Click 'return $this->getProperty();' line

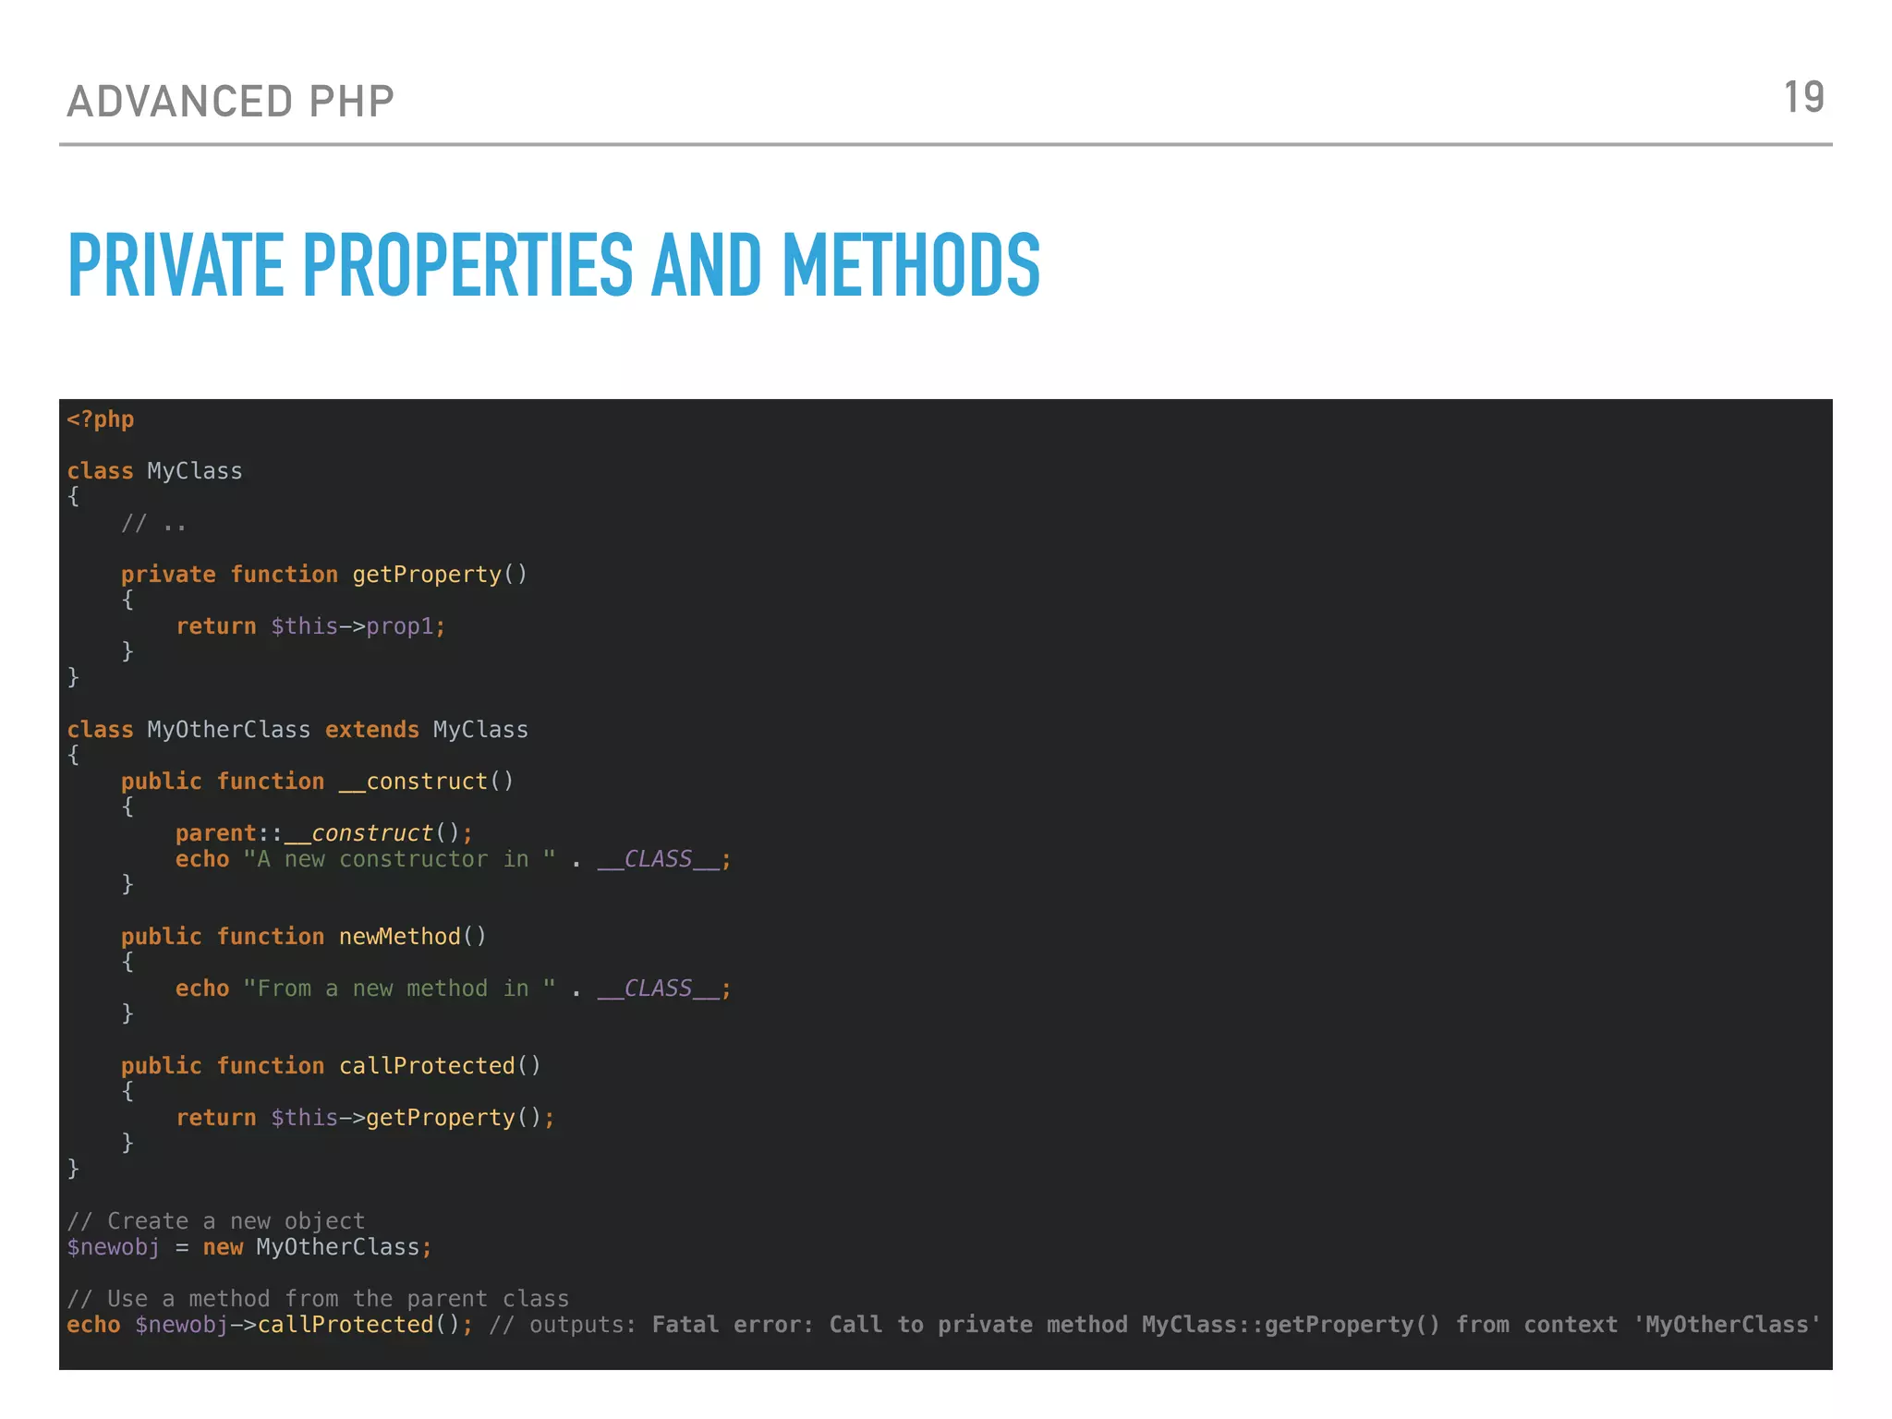(x=365, y=1118)
